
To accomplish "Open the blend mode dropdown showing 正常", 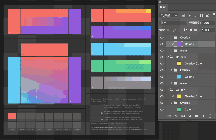I will (173, 23).
